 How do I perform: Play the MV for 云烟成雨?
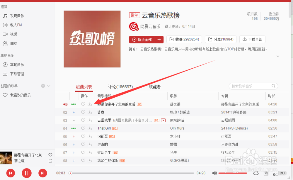coord(163,120)
